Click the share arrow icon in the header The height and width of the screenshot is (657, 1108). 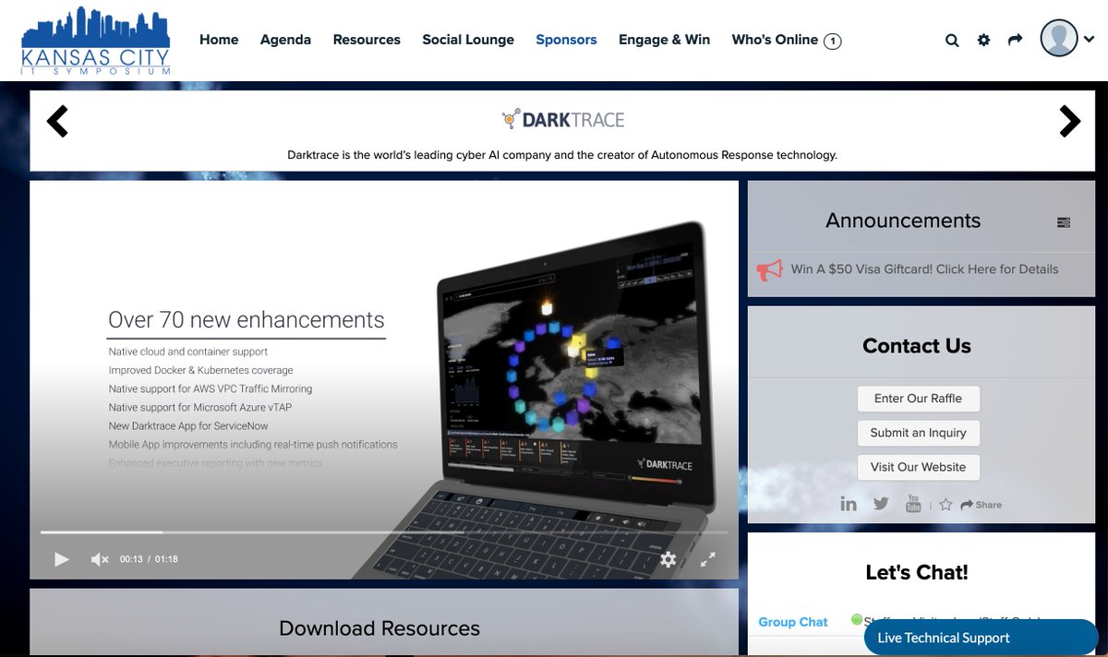(x=1015, y=40)
